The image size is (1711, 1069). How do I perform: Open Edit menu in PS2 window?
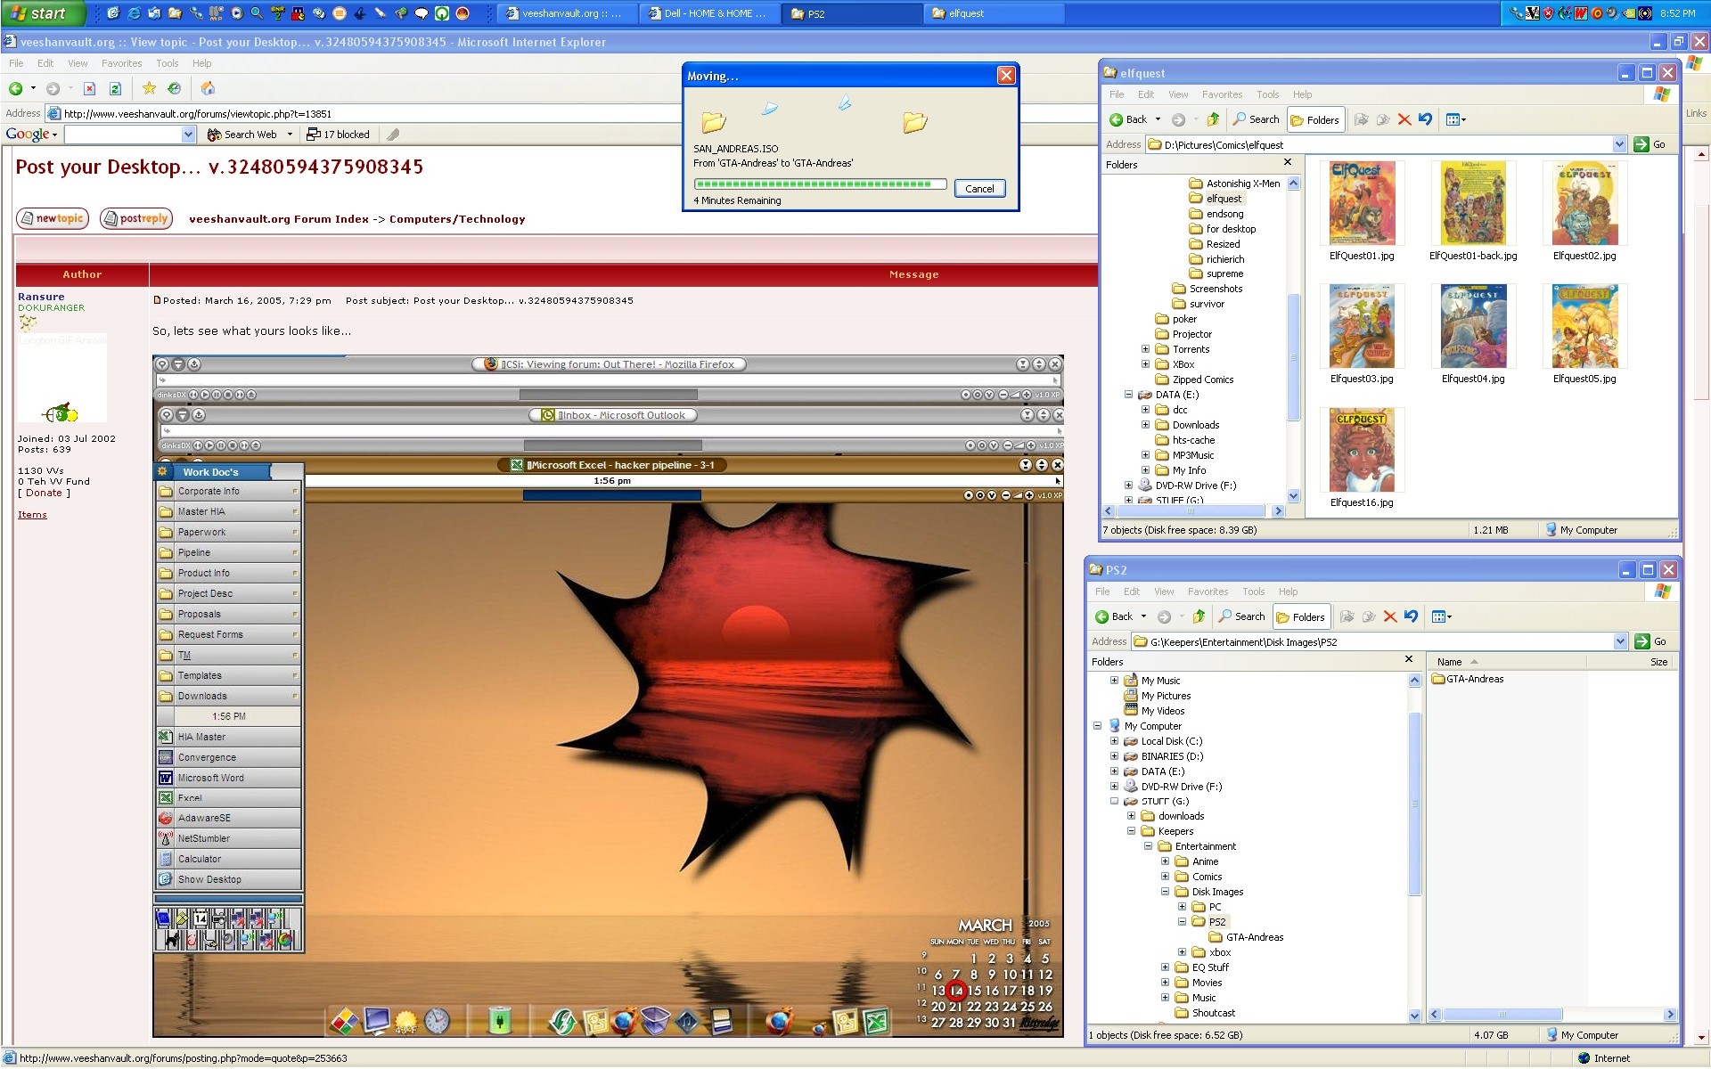point(1132,592)
